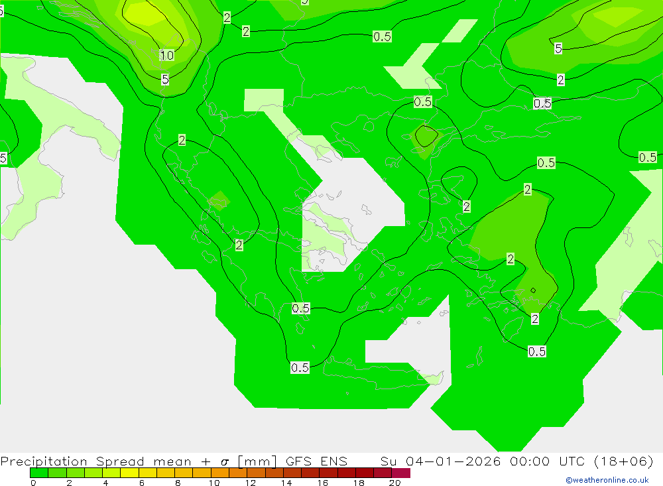Click the '5' contour label just below the 10 label
663x486 pixels.
click(165, 79)
